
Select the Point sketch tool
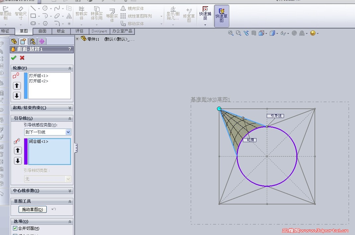69,23
